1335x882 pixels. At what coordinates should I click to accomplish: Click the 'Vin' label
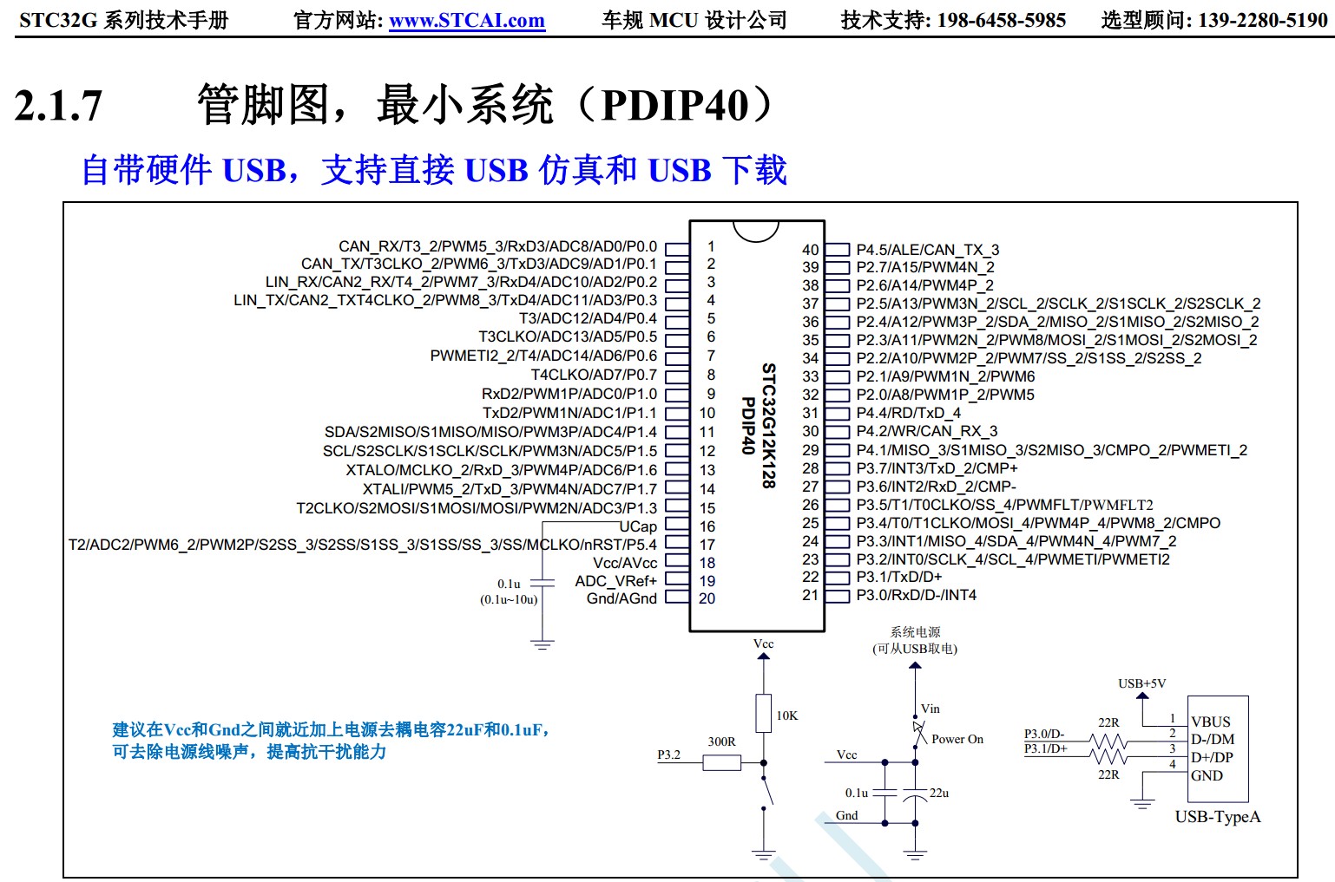click(931, 709)
